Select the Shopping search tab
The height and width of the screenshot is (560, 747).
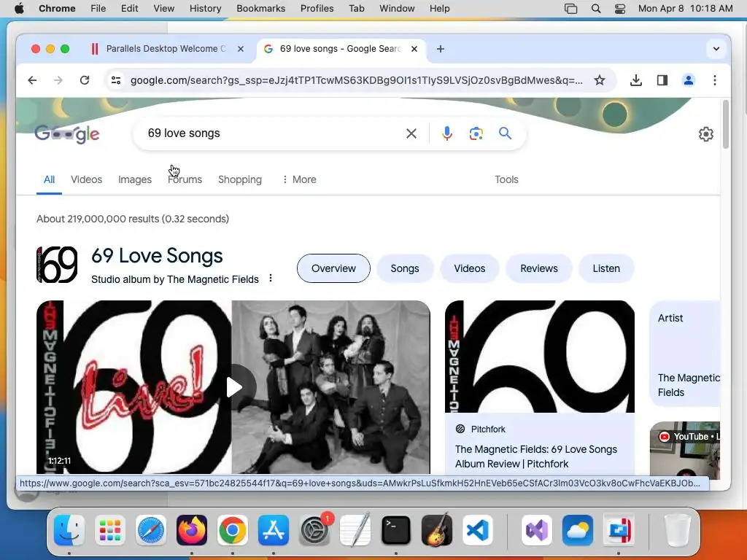click(x=240, y=179)
